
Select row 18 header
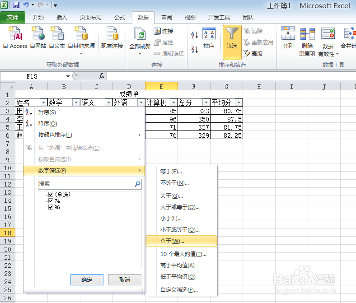(8, 233)
